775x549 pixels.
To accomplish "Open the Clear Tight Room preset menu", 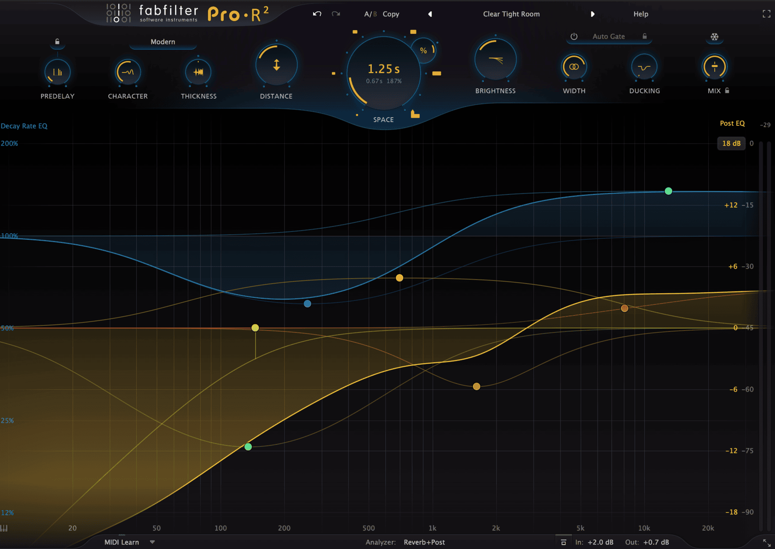I will click(x=511, y=14).
